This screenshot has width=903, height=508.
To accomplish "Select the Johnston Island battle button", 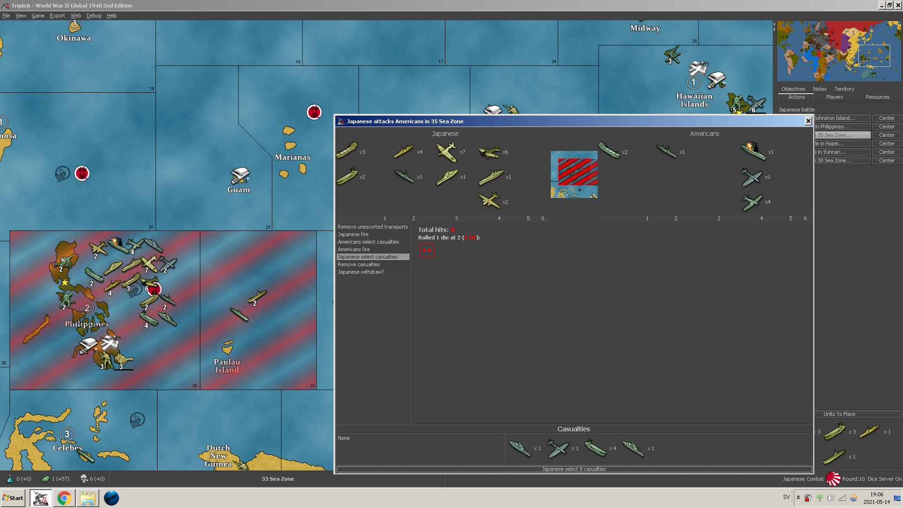I will coord(842,118).
